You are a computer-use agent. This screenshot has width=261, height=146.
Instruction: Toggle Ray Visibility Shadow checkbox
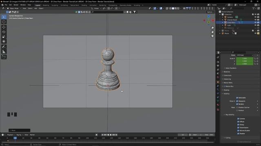pos(238,133)
